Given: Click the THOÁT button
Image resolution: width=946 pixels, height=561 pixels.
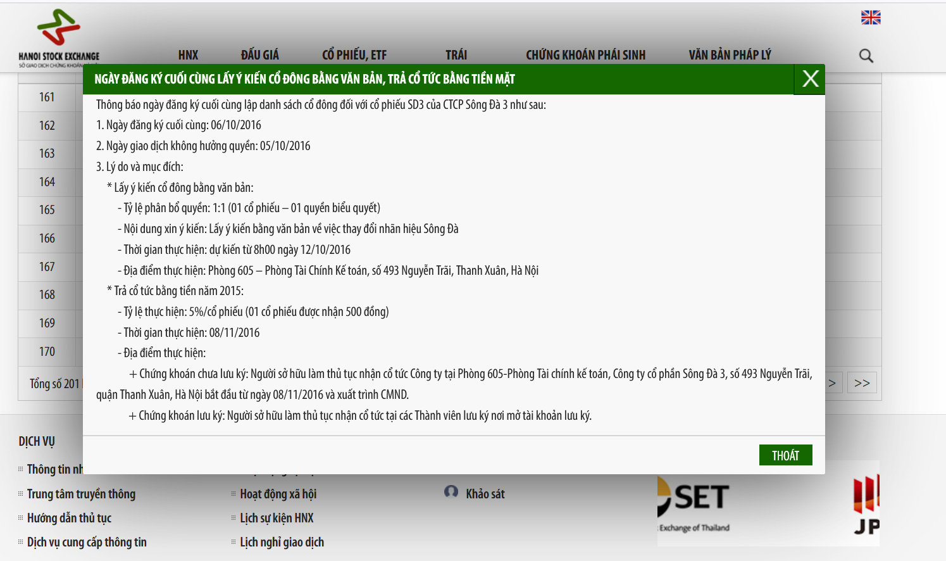Looking at the screenshot, I should [785, 455].
